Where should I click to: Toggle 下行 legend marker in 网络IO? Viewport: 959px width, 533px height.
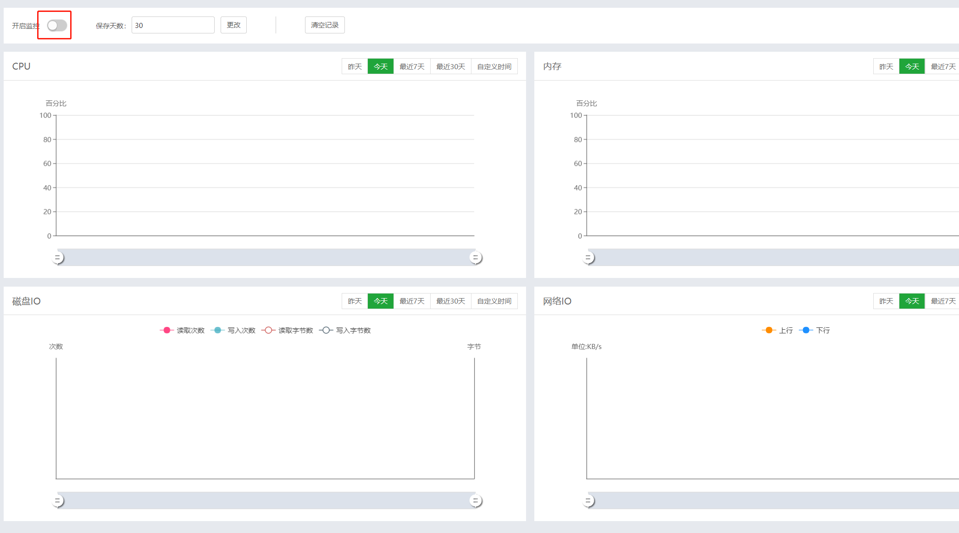[x=806, y=330]
